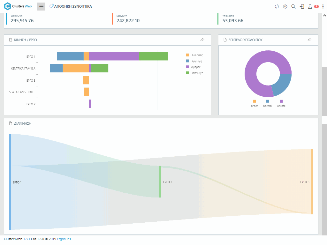327x245 pixels.
Task: Click the ΕΡΓΟ 2 node in Sankey diagram
Action: [160, 182]
